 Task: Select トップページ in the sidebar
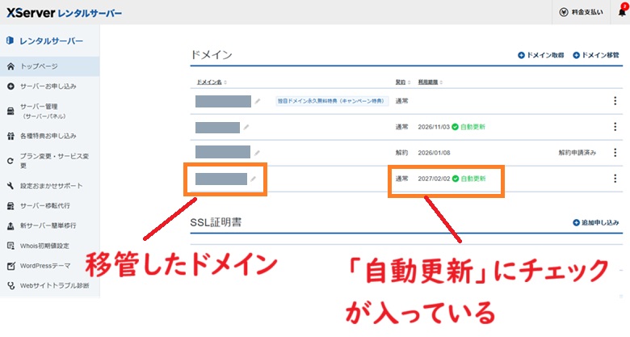(39, 65)
